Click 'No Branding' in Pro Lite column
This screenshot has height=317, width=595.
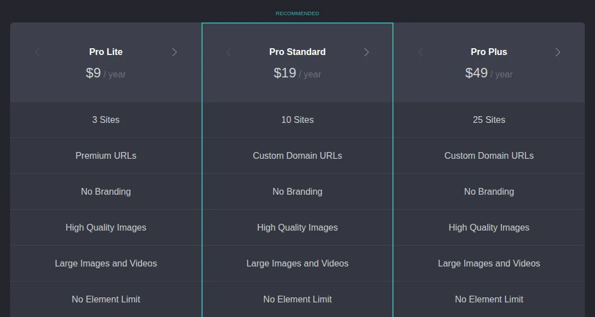(x=106, y=192)
